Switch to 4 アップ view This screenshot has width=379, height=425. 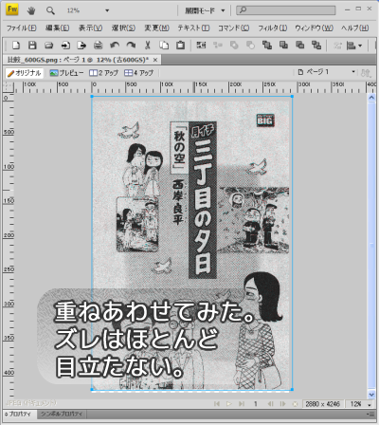(x=138, y=73)
